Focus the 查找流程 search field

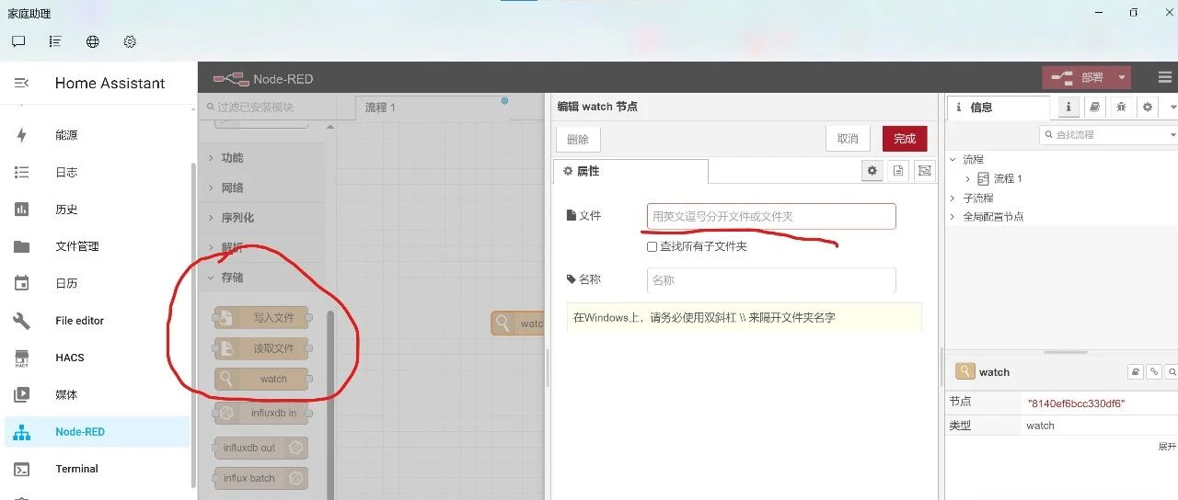[x=1103, y=135]
